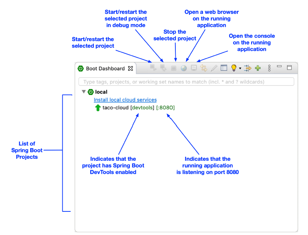Image resolution: width=308 pixels, height=235 pixels.
Task: Open the three-dot view menu
Action: pyautogui.click(x=269, y=68)
